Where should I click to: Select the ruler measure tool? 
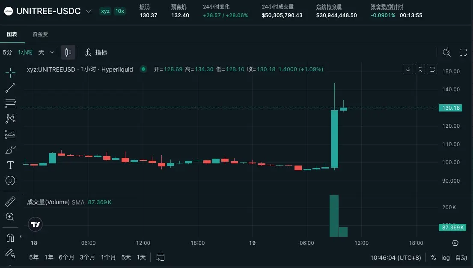(10, 201)
